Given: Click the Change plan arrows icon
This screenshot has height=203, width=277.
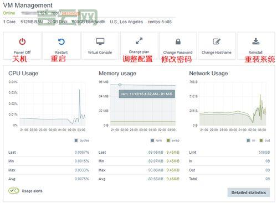Looking at the screenshot, I should [139, 41].
